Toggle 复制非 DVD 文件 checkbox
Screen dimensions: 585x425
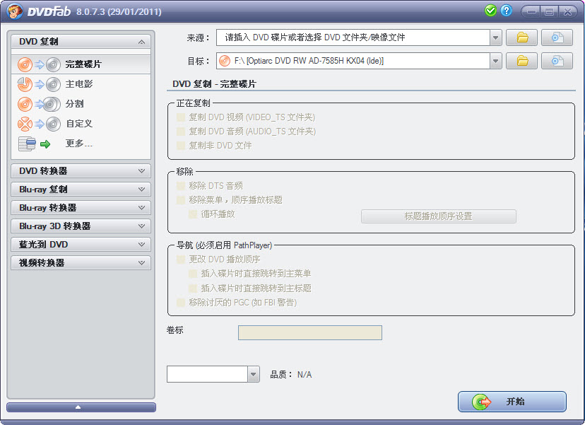click(x=181, y=146)
